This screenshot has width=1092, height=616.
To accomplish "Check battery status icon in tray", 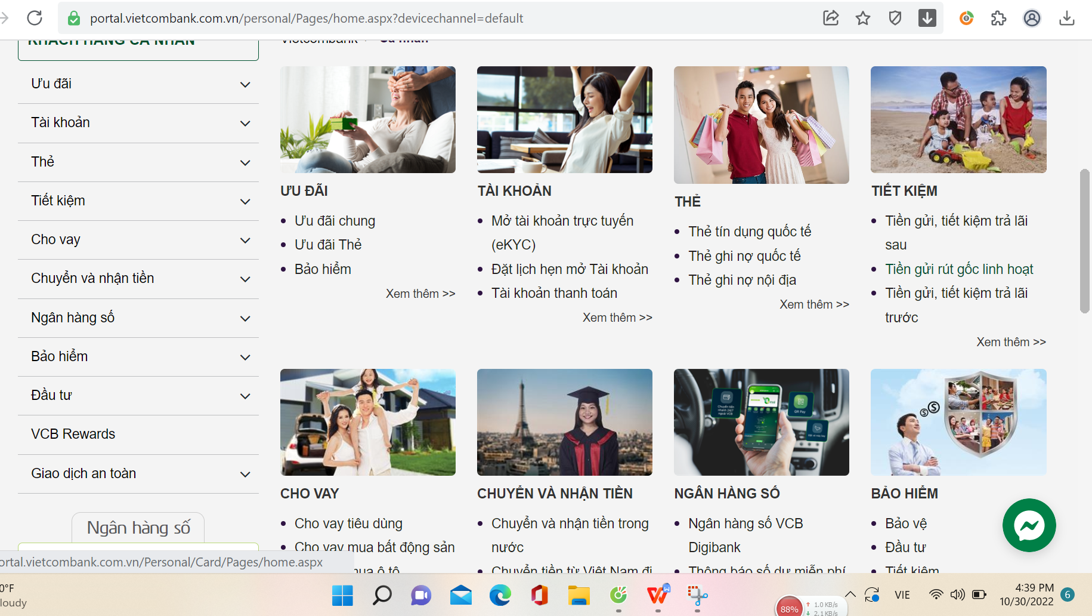I will pos(979,595).
